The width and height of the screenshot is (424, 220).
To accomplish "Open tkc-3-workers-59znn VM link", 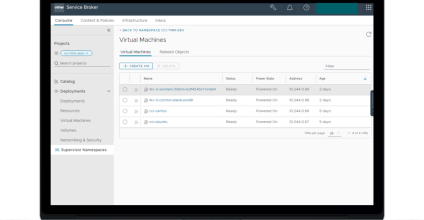I will tap(182, 89).
